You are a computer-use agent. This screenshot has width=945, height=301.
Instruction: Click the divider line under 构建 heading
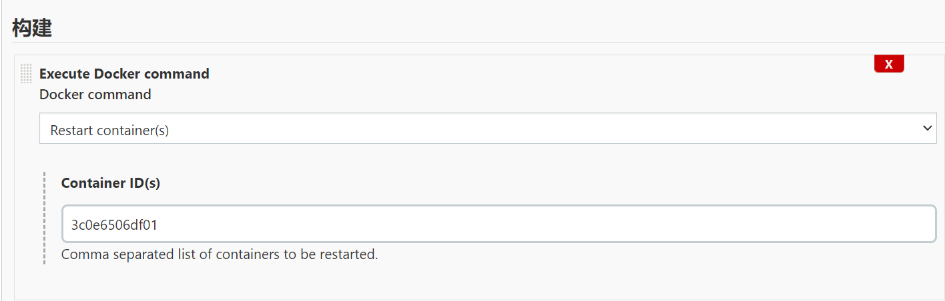467,43
